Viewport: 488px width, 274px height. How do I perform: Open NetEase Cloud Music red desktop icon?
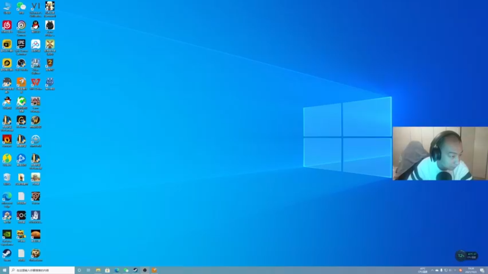click(7, 26)
